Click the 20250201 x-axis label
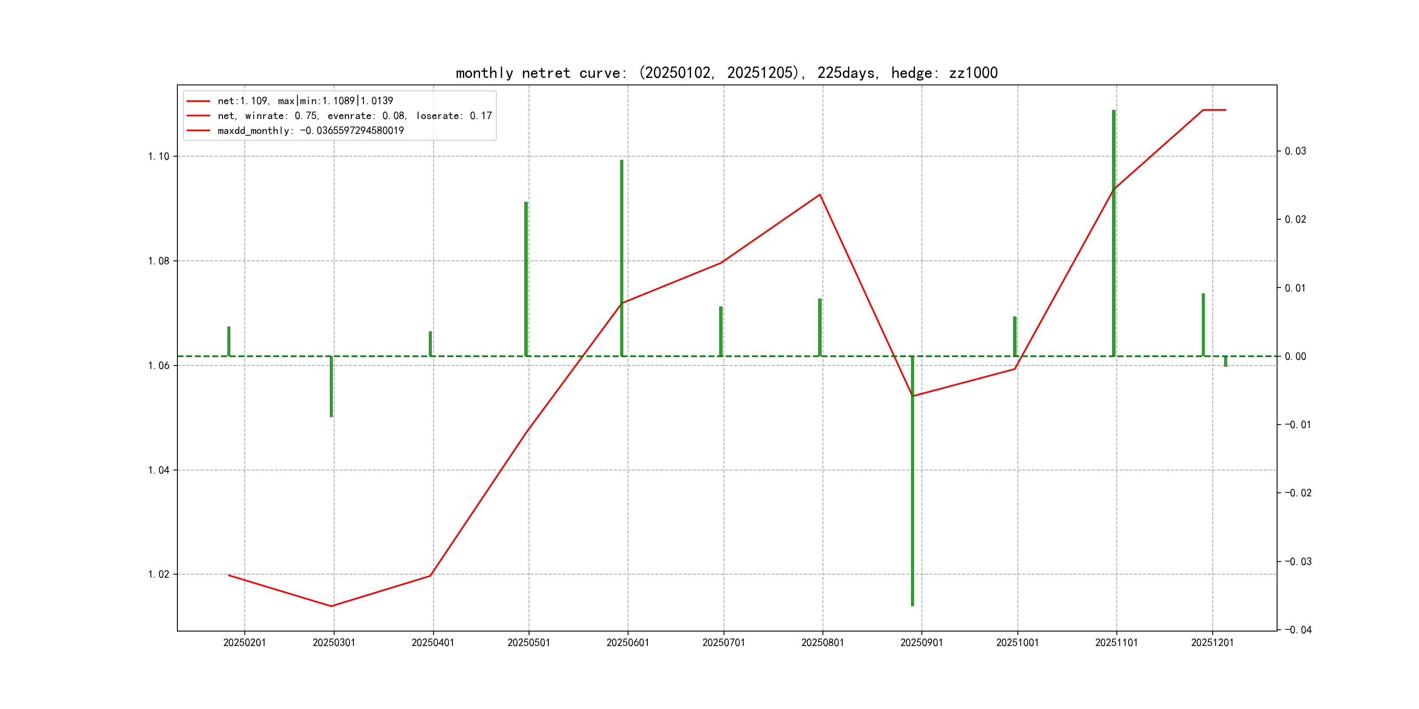Image resolution: width=1419 pixels, height=709 pixels. [244, 642]
